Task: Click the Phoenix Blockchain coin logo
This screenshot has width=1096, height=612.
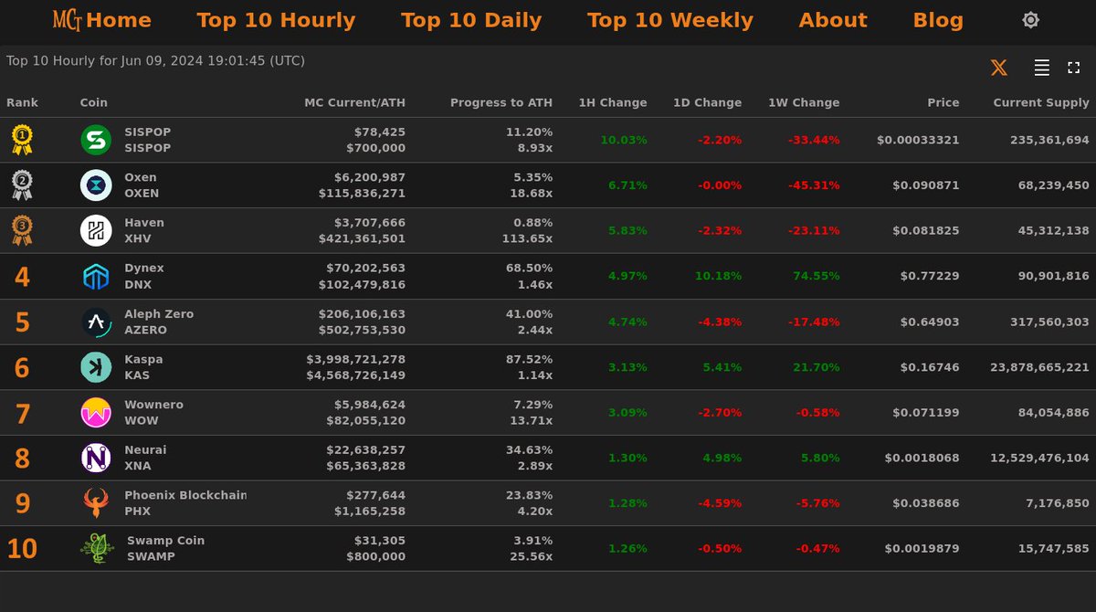Action: [x=96, y=503]
